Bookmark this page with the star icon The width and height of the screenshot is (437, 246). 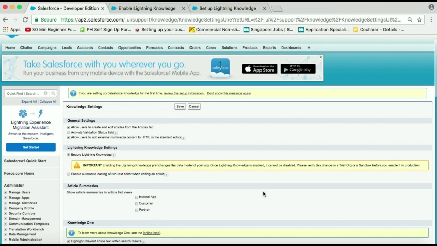click(419, 20)
